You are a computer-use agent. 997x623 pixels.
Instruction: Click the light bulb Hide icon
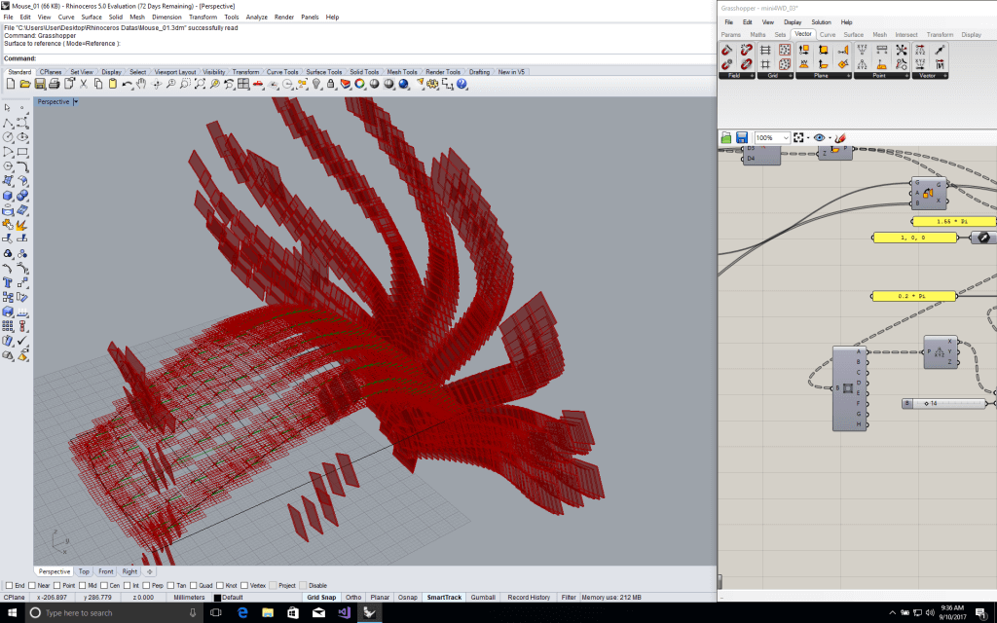click(x=316, y=84)
